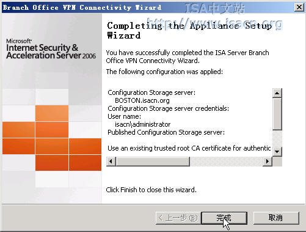This screenshot has width=306, height=232.
Task: Click the 取消 (Cancel) button
Action: point(276,218)
